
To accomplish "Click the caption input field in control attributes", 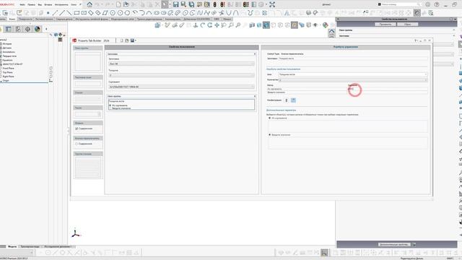I will click(x=353, y=58).
